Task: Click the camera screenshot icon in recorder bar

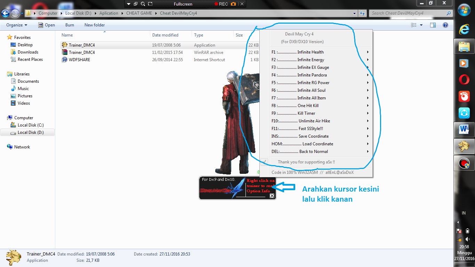Action: coord(233,4)
